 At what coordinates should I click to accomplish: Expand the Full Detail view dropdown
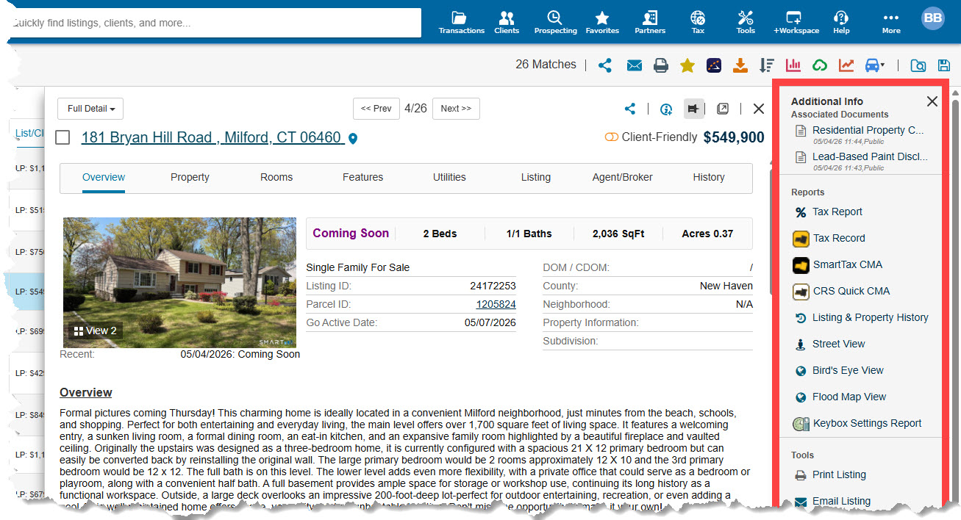[90, 109]
